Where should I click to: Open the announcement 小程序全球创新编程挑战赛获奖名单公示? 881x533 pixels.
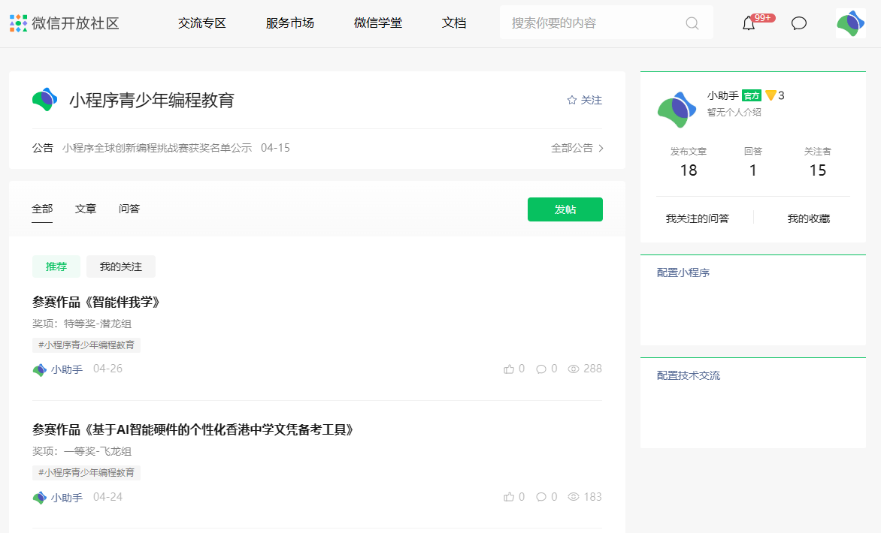[157, 148]
